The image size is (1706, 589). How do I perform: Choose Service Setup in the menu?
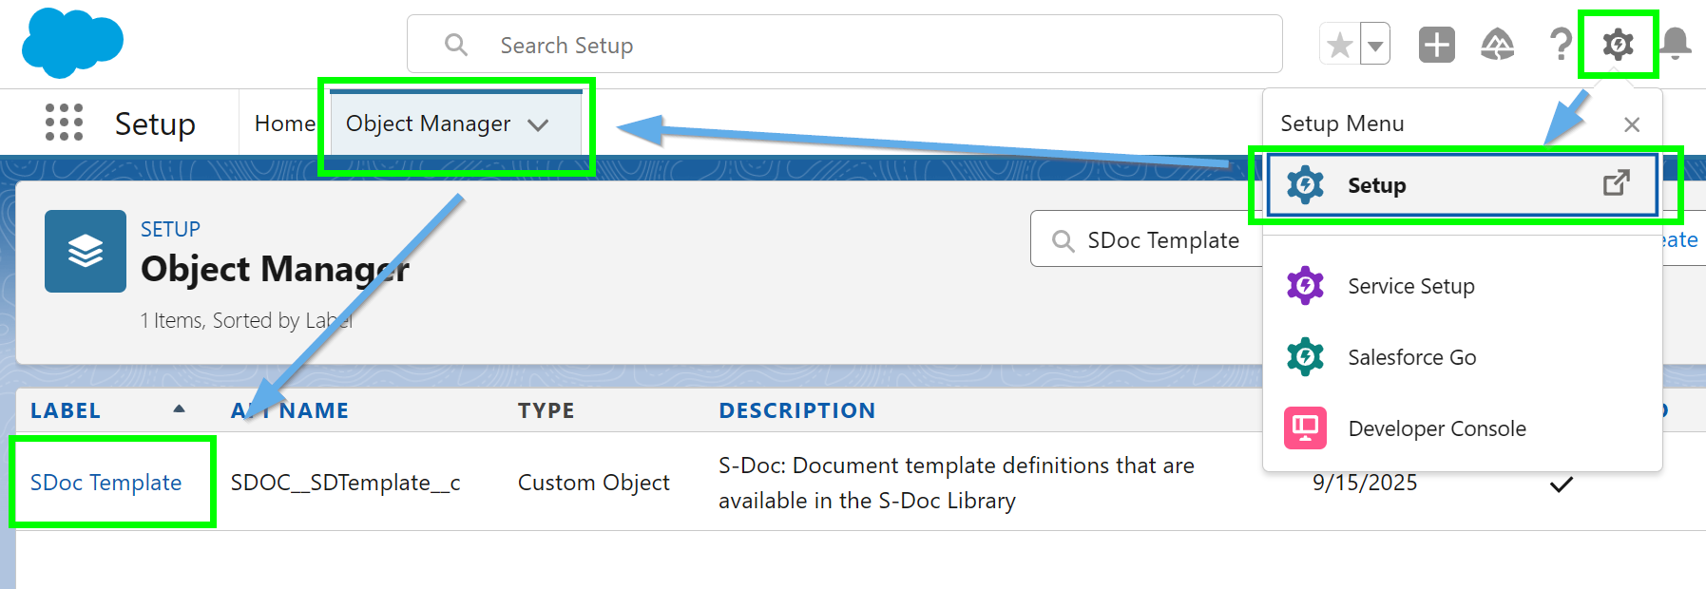click(x=1410, y=286)
